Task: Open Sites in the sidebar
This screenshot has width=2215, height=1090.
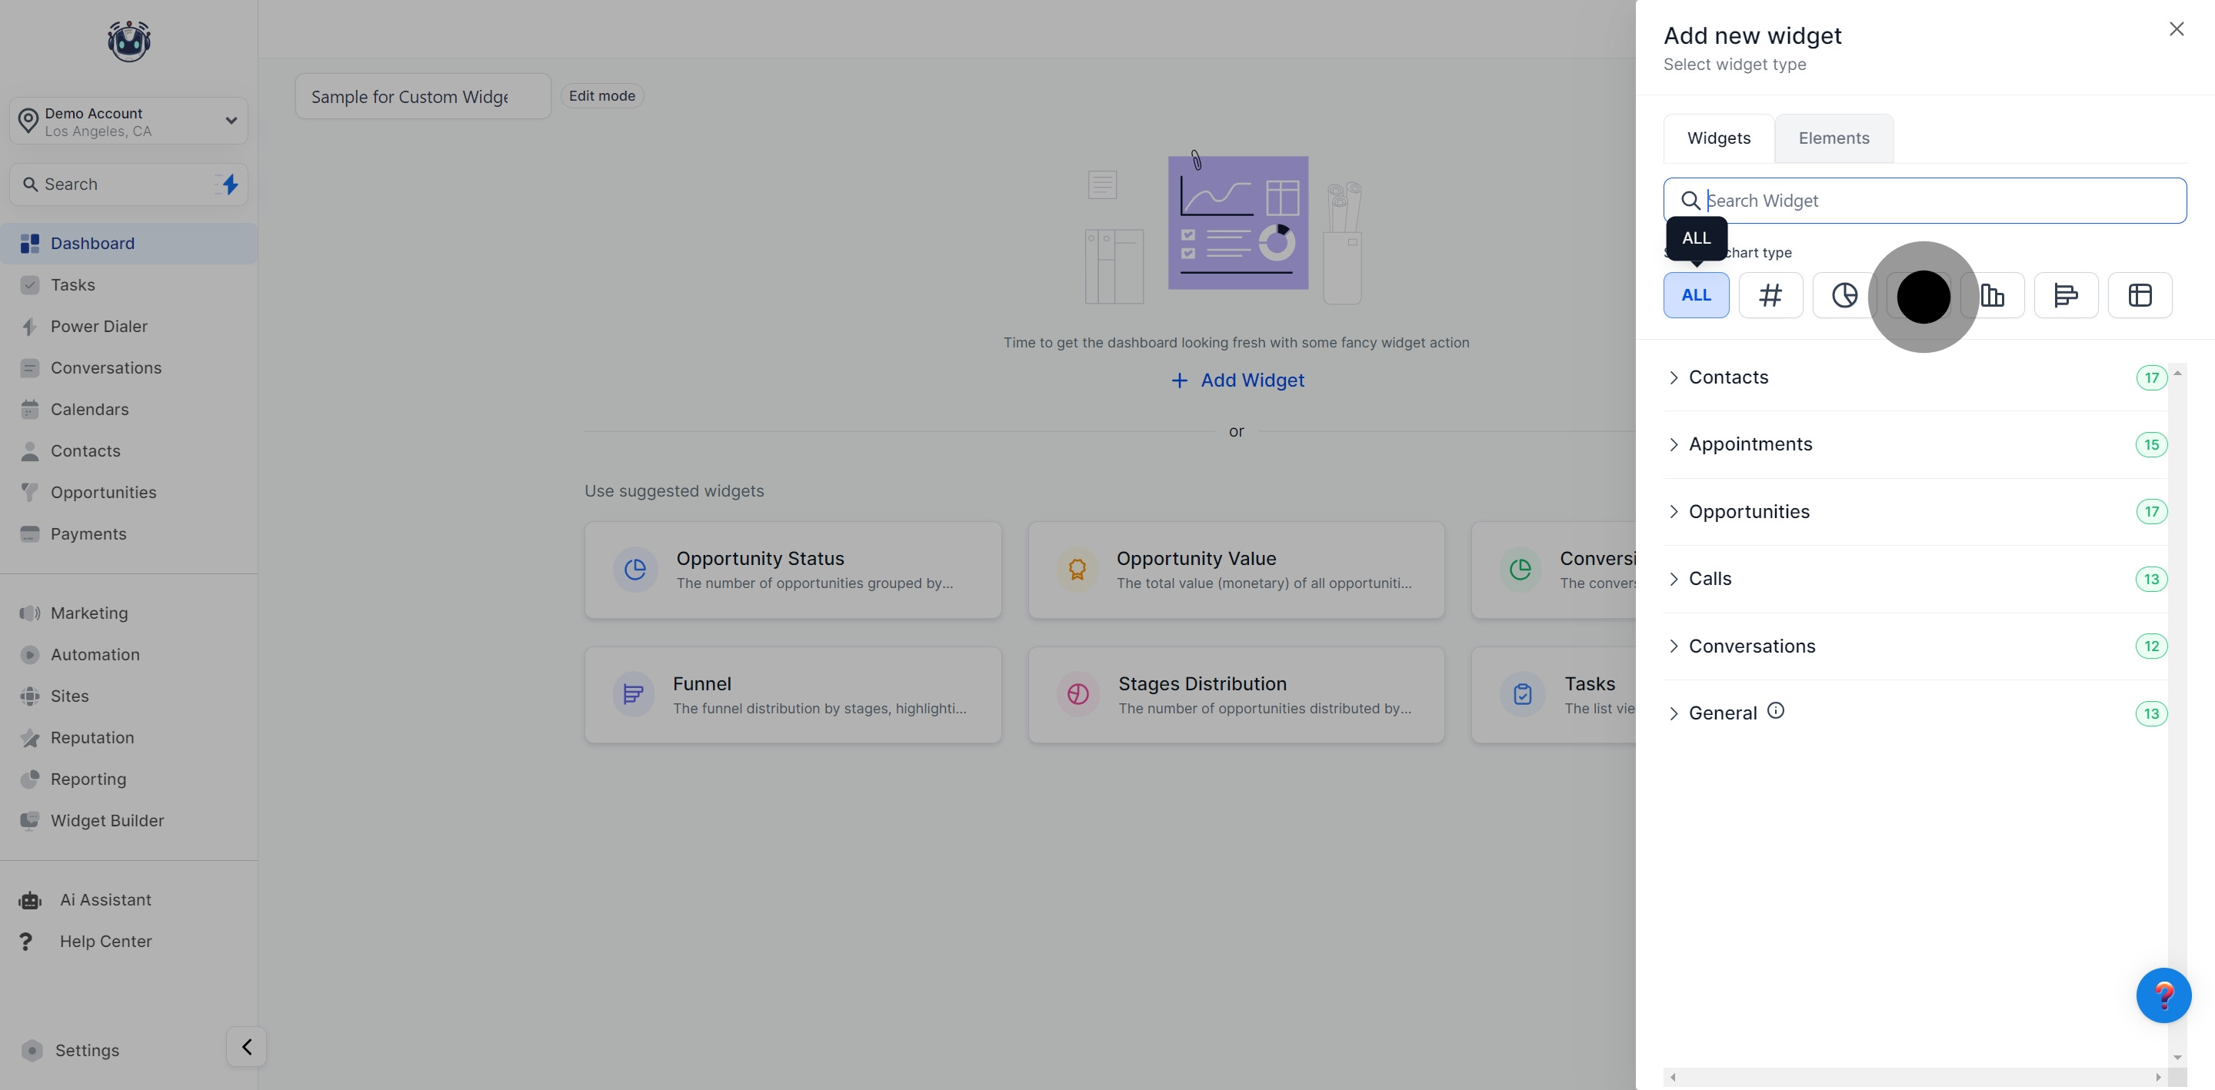Action: coord(129,696)
